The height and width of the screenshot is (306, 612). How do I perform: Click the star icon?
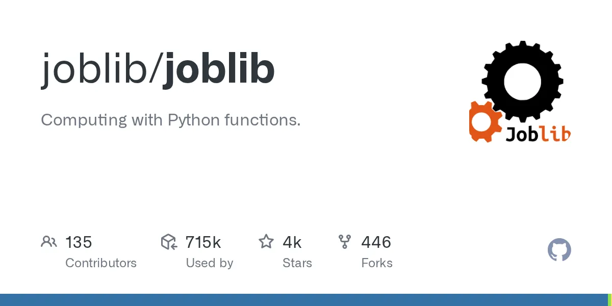(x=266, y=242)
